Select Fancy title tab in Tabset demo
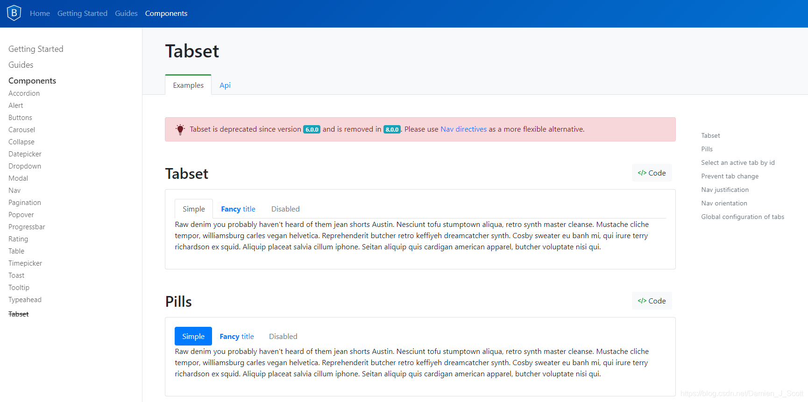Screen dimensions: 808x402 (x=238, y=209)
